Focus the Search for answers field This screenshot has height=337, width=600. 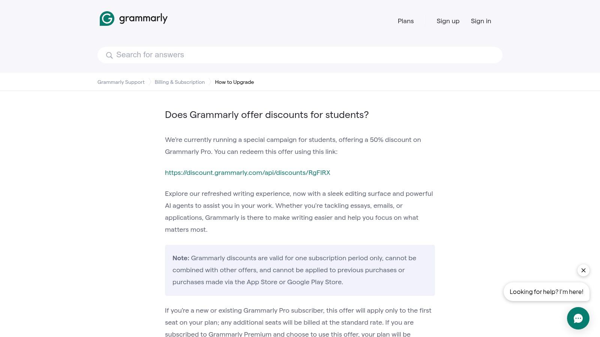click(x=300, y=55)
